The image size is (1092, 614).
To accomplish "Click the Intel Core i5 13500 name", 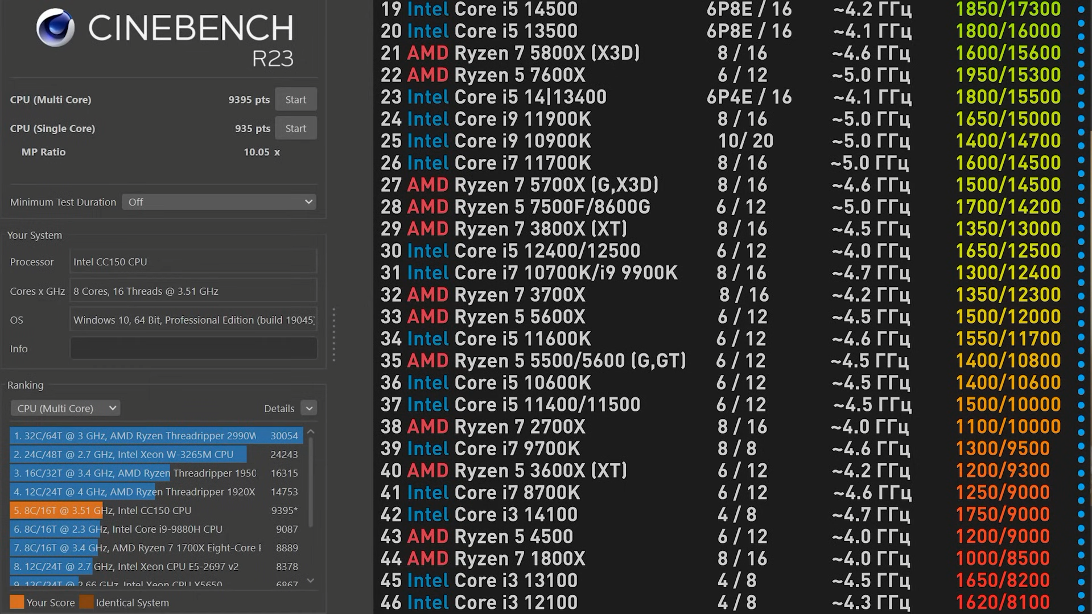I will pyautogui.click(x=492, y=31).
